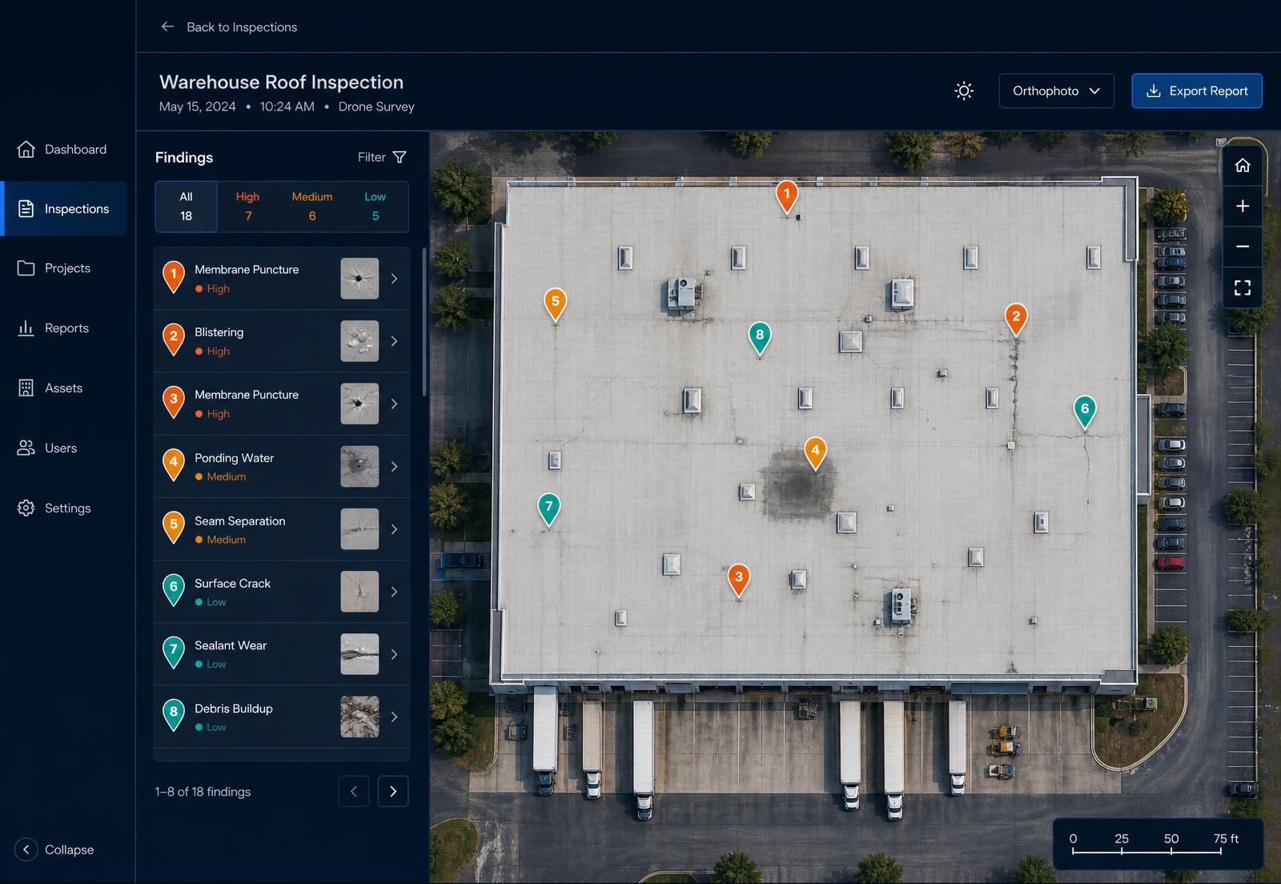Click list pin icon for Seam Separation
This screenshot has height=884, width=1281.
coord(174,527)
